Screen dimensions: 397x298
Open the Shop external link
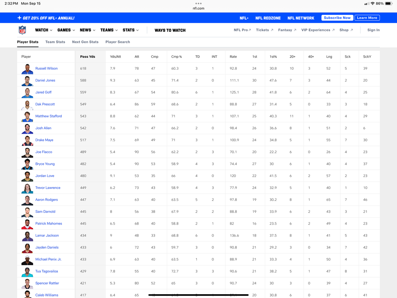pos(346,30)
